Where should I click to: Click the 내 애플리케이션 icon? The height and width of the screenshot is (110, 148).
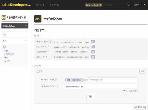(3, 17)
